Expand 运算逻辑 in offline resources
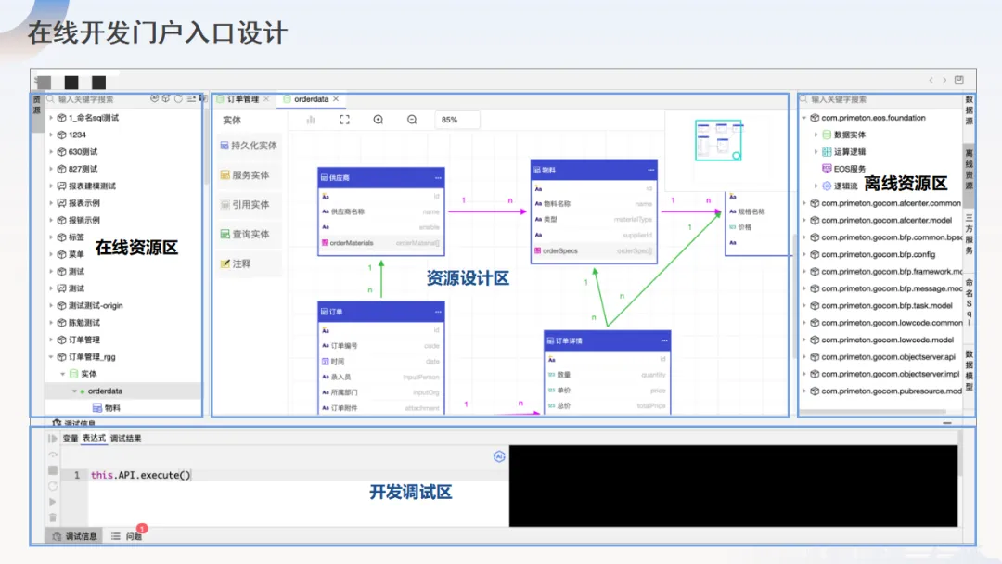1002x564 pixels. click(816, 152)
